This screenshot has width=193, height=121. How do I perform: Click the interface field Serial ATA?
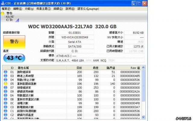click(75, 42)
